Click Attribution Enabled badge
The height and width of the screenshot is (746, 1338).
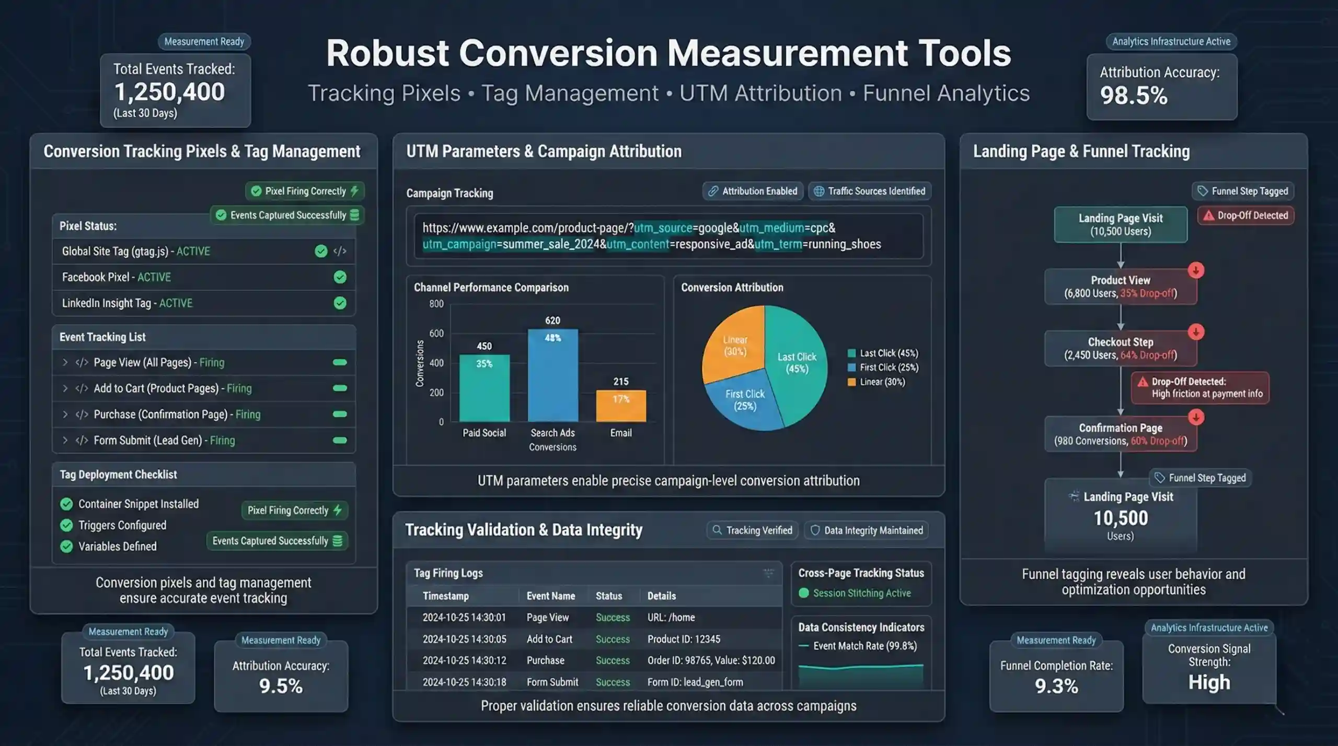pyautogui.click(x=753, y=191)
